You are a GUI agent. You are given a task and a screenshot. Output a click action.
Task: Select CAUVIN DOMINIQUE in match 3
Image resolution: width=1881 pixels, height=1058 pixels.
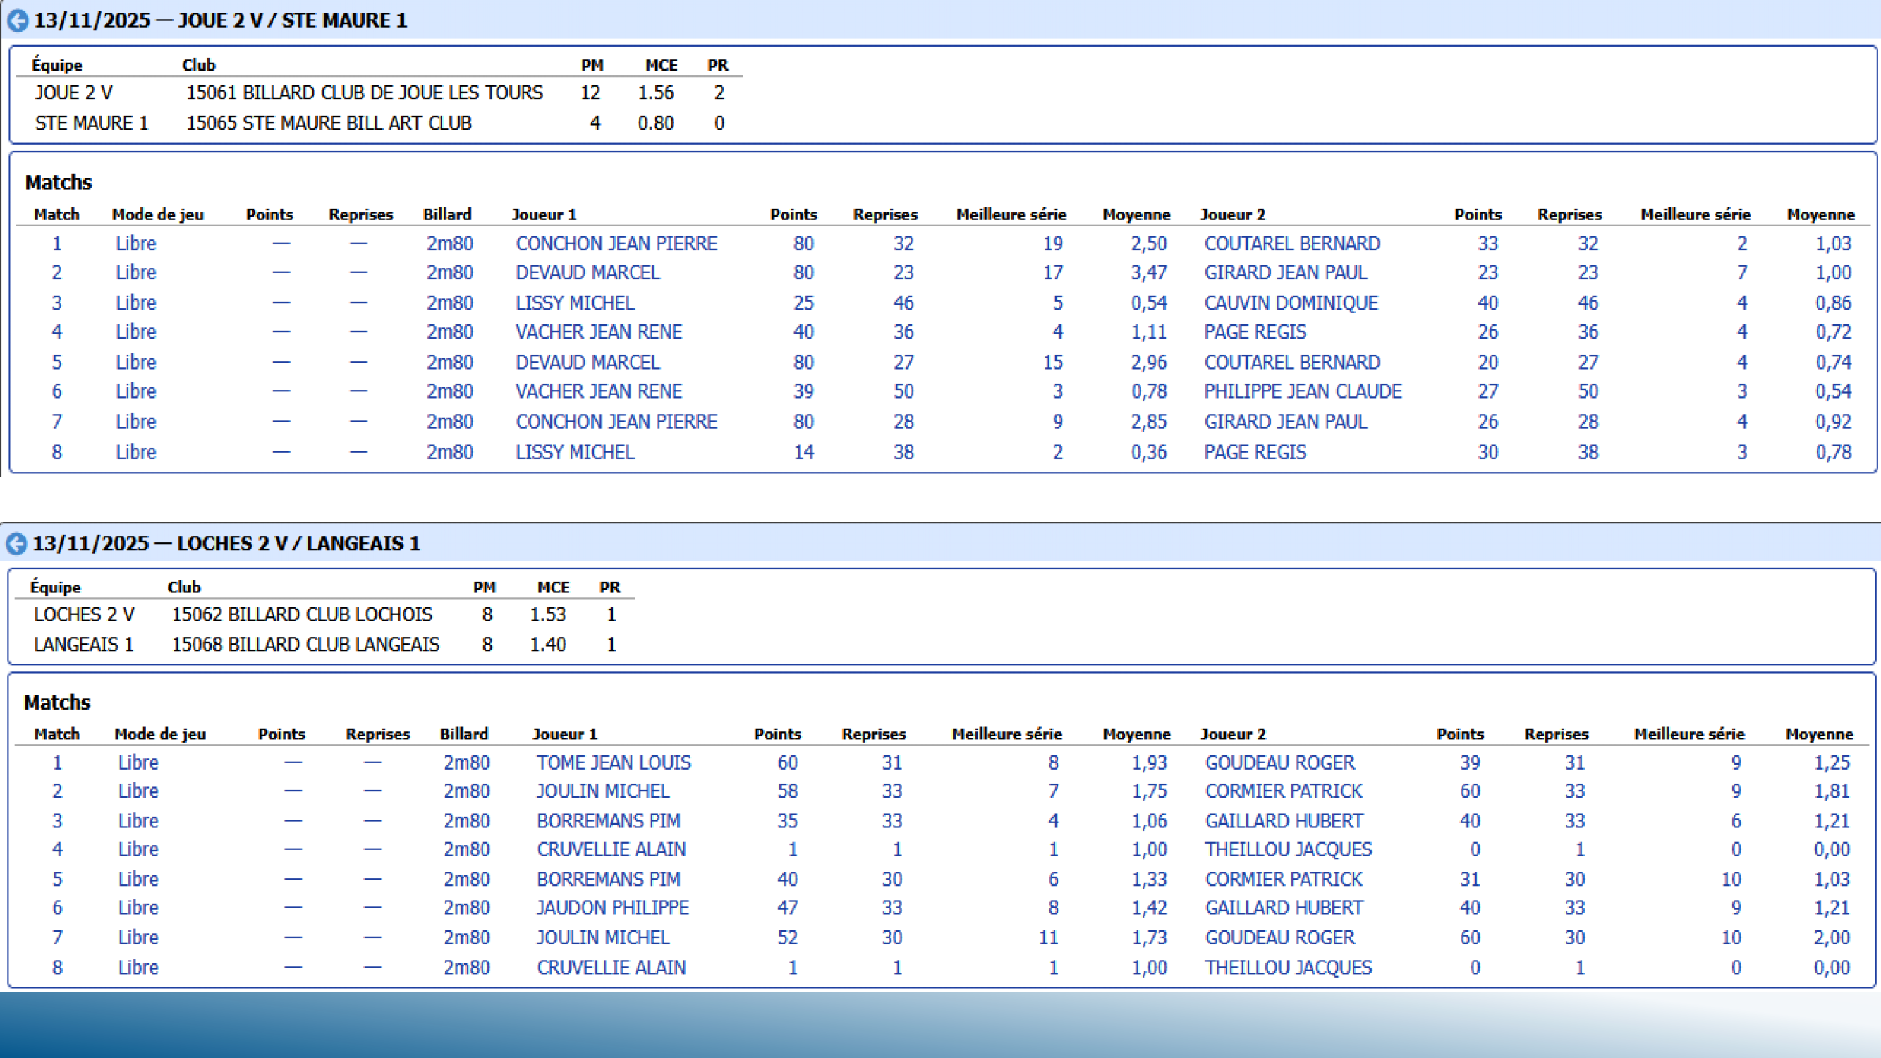[x=1290, y=303]
